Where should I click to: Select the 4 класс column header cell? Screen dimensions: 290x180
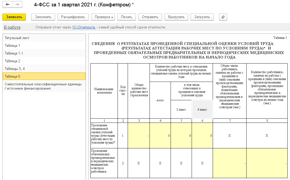202,109
